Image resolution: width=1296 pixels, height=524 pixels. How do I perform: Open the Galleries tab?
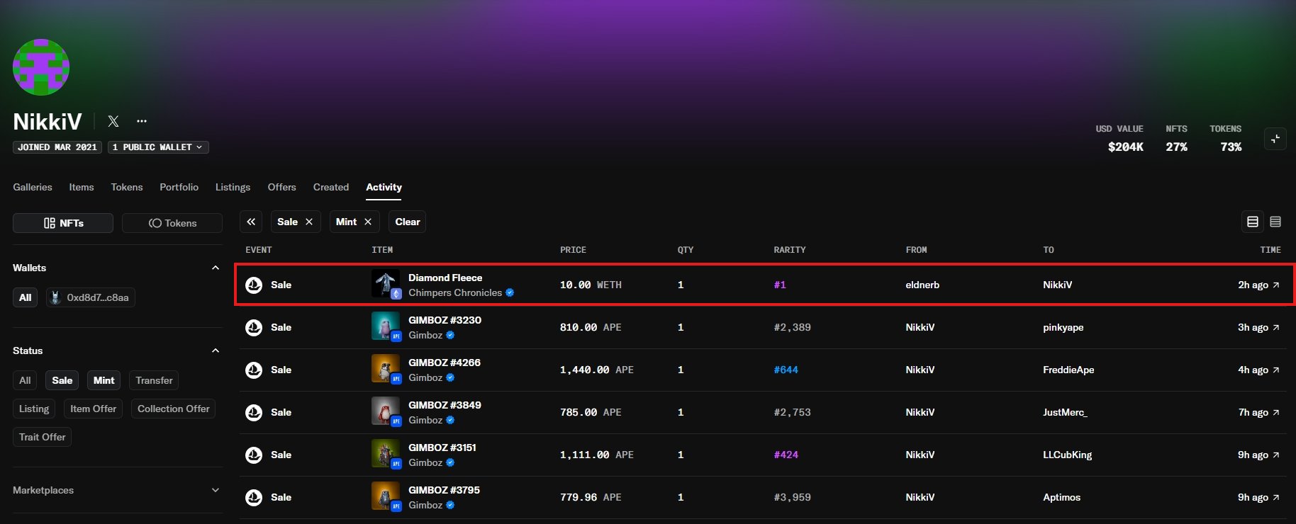[33, 187]
